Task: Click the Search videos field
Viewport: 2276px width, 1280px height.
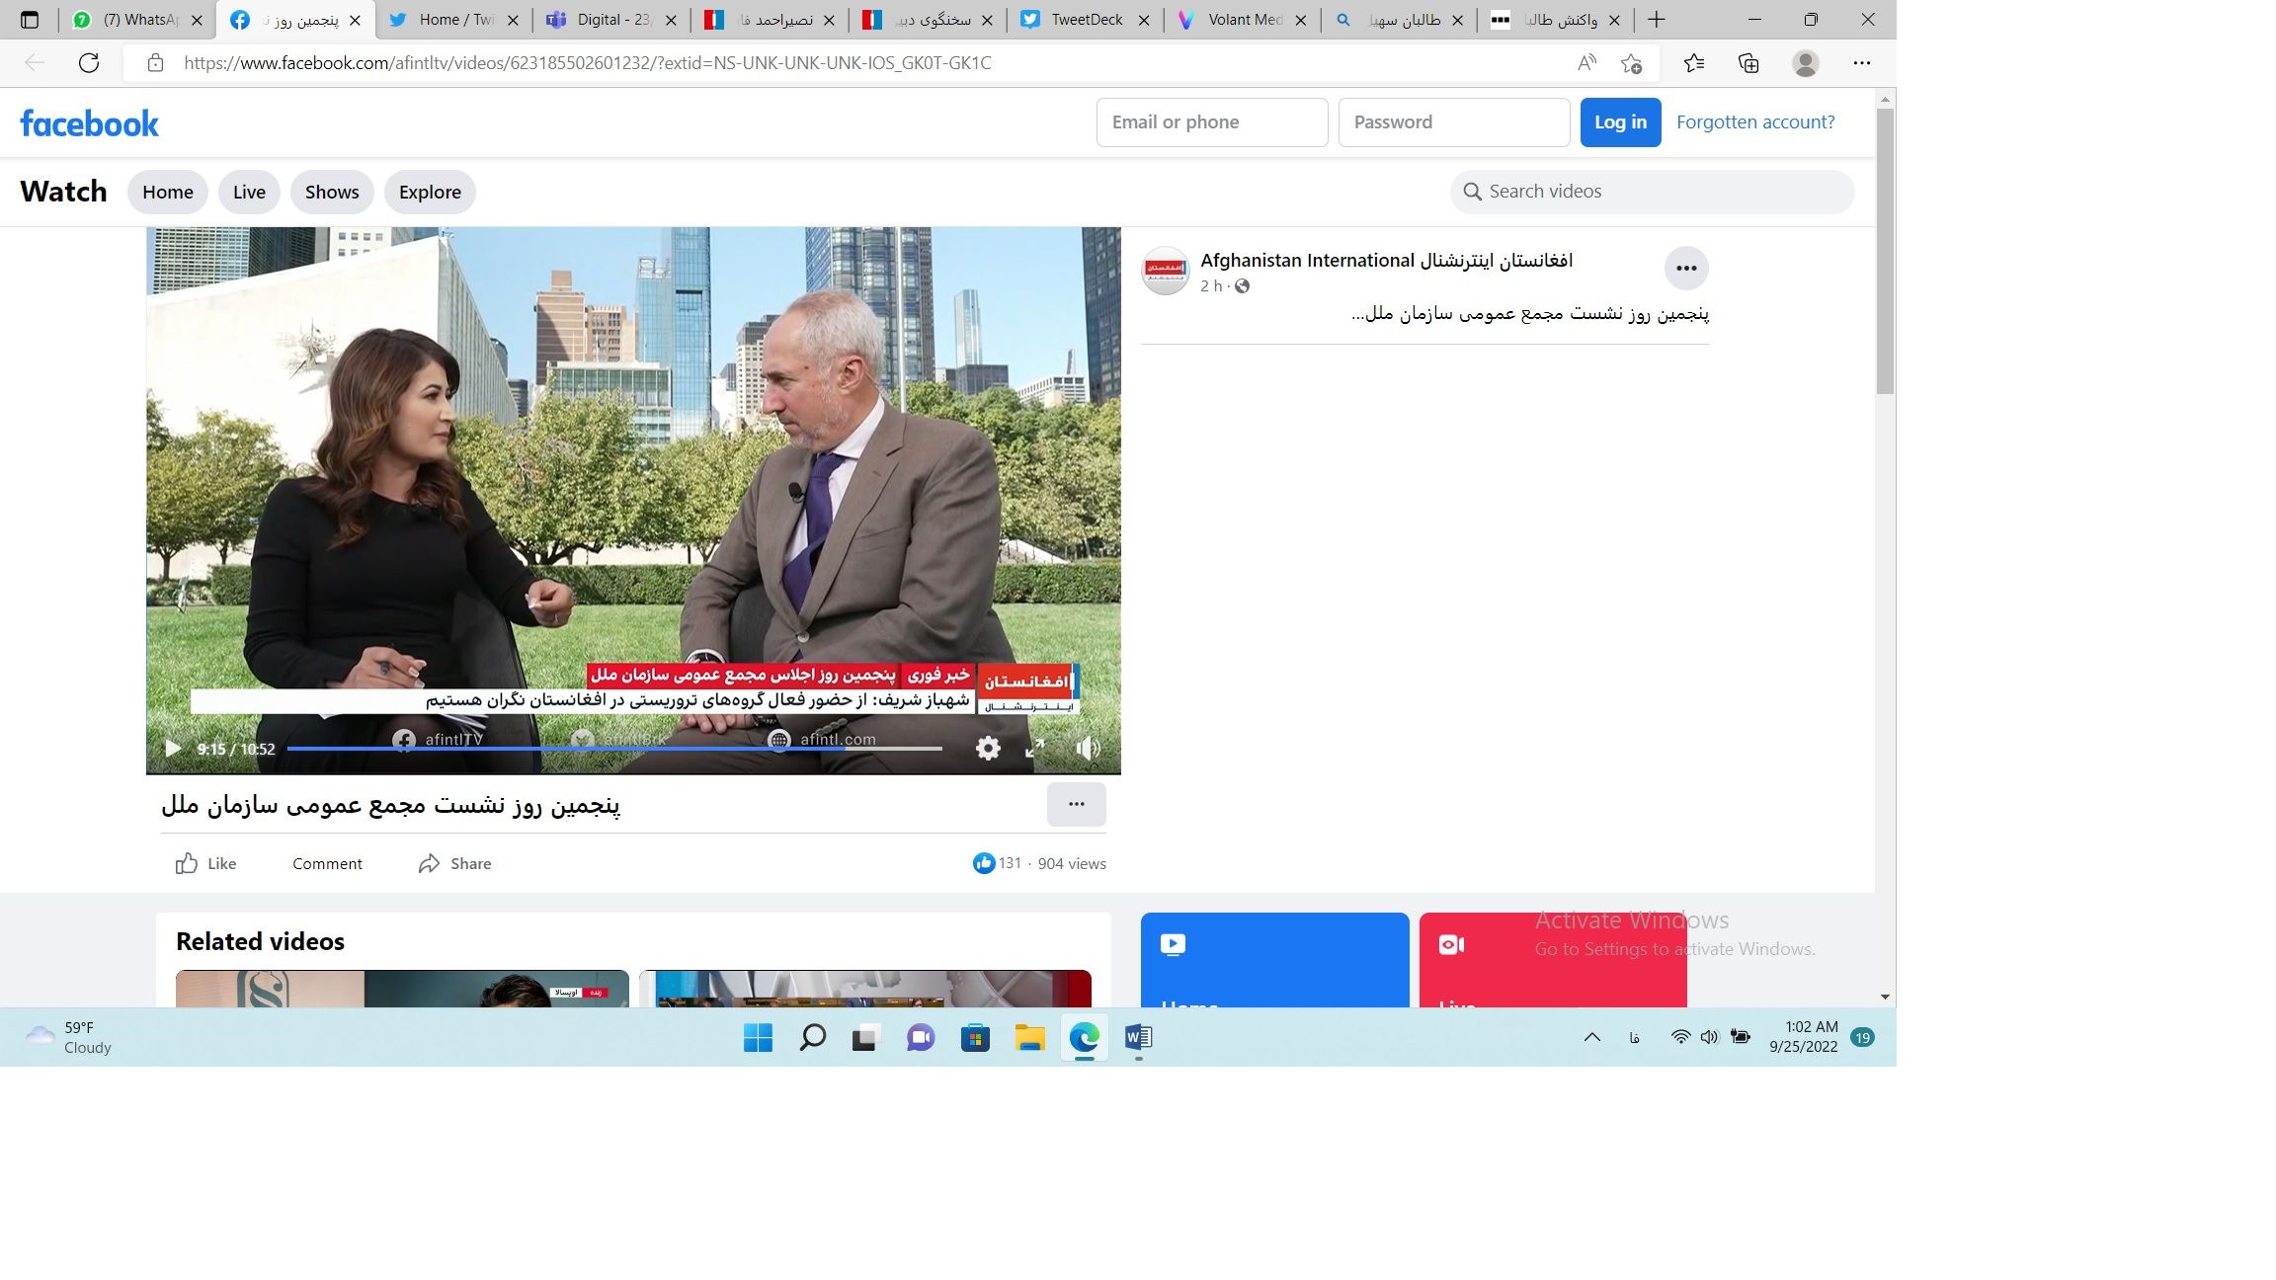Action: tap(1652, 192)
